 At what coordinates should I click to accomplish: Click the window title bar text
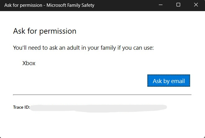coord(49,5)
